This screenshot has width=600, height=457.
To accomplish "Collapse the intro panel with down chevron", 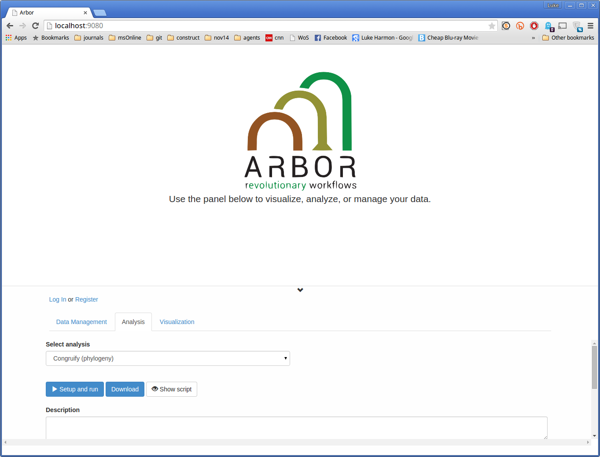I will (x=300, y=290).
